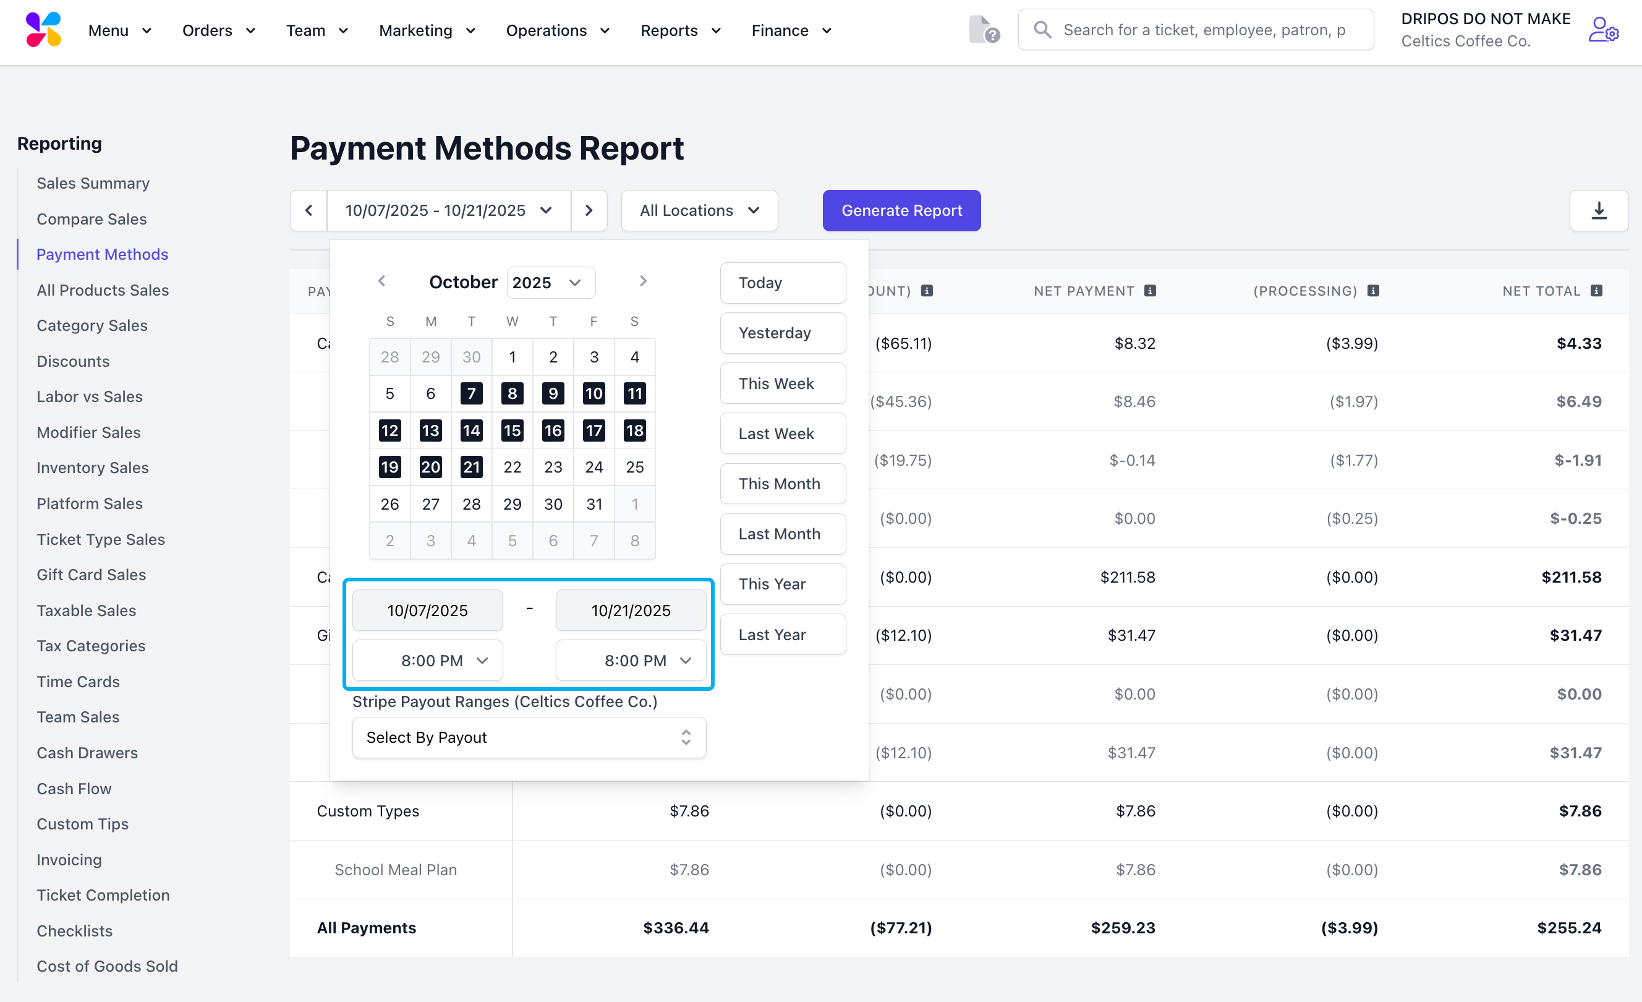Open the Reports menu
Image resolution: width=1642 pixels, height=1002 pixels.
(x=681, y=31)
